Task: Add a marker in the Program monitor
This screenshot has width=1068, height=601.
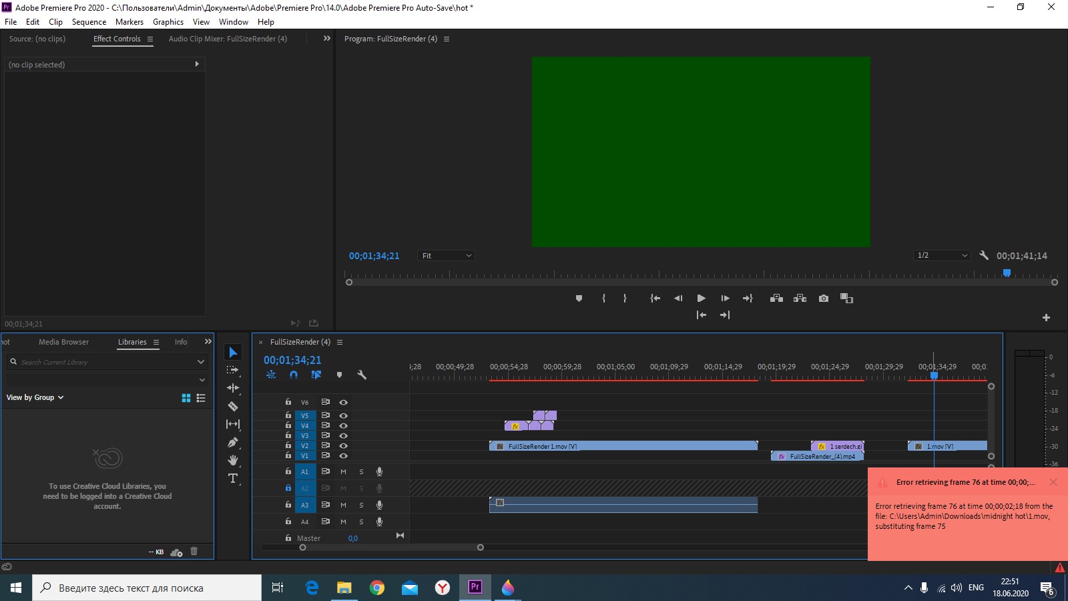Action: click(578, 298)
